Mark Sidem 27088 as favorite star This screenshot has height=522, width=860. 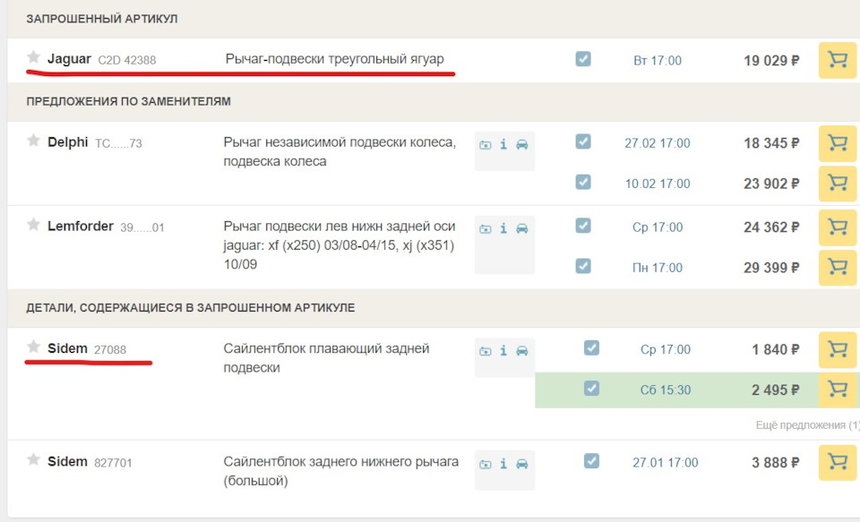coord(33,347)
